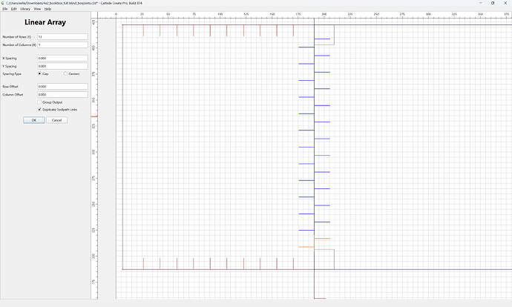Open the Help menu
This screenshot has height=307, width=512.
(x=47, y=9)
